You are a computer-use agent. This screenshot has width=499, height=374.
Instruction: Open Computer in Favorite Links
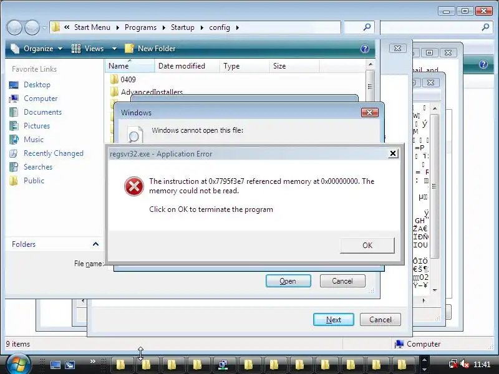41,98
